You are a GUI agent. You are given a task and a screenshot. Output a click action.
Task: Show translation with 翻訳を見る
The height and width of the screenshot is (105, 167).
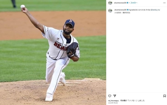(x=126, y=13)
